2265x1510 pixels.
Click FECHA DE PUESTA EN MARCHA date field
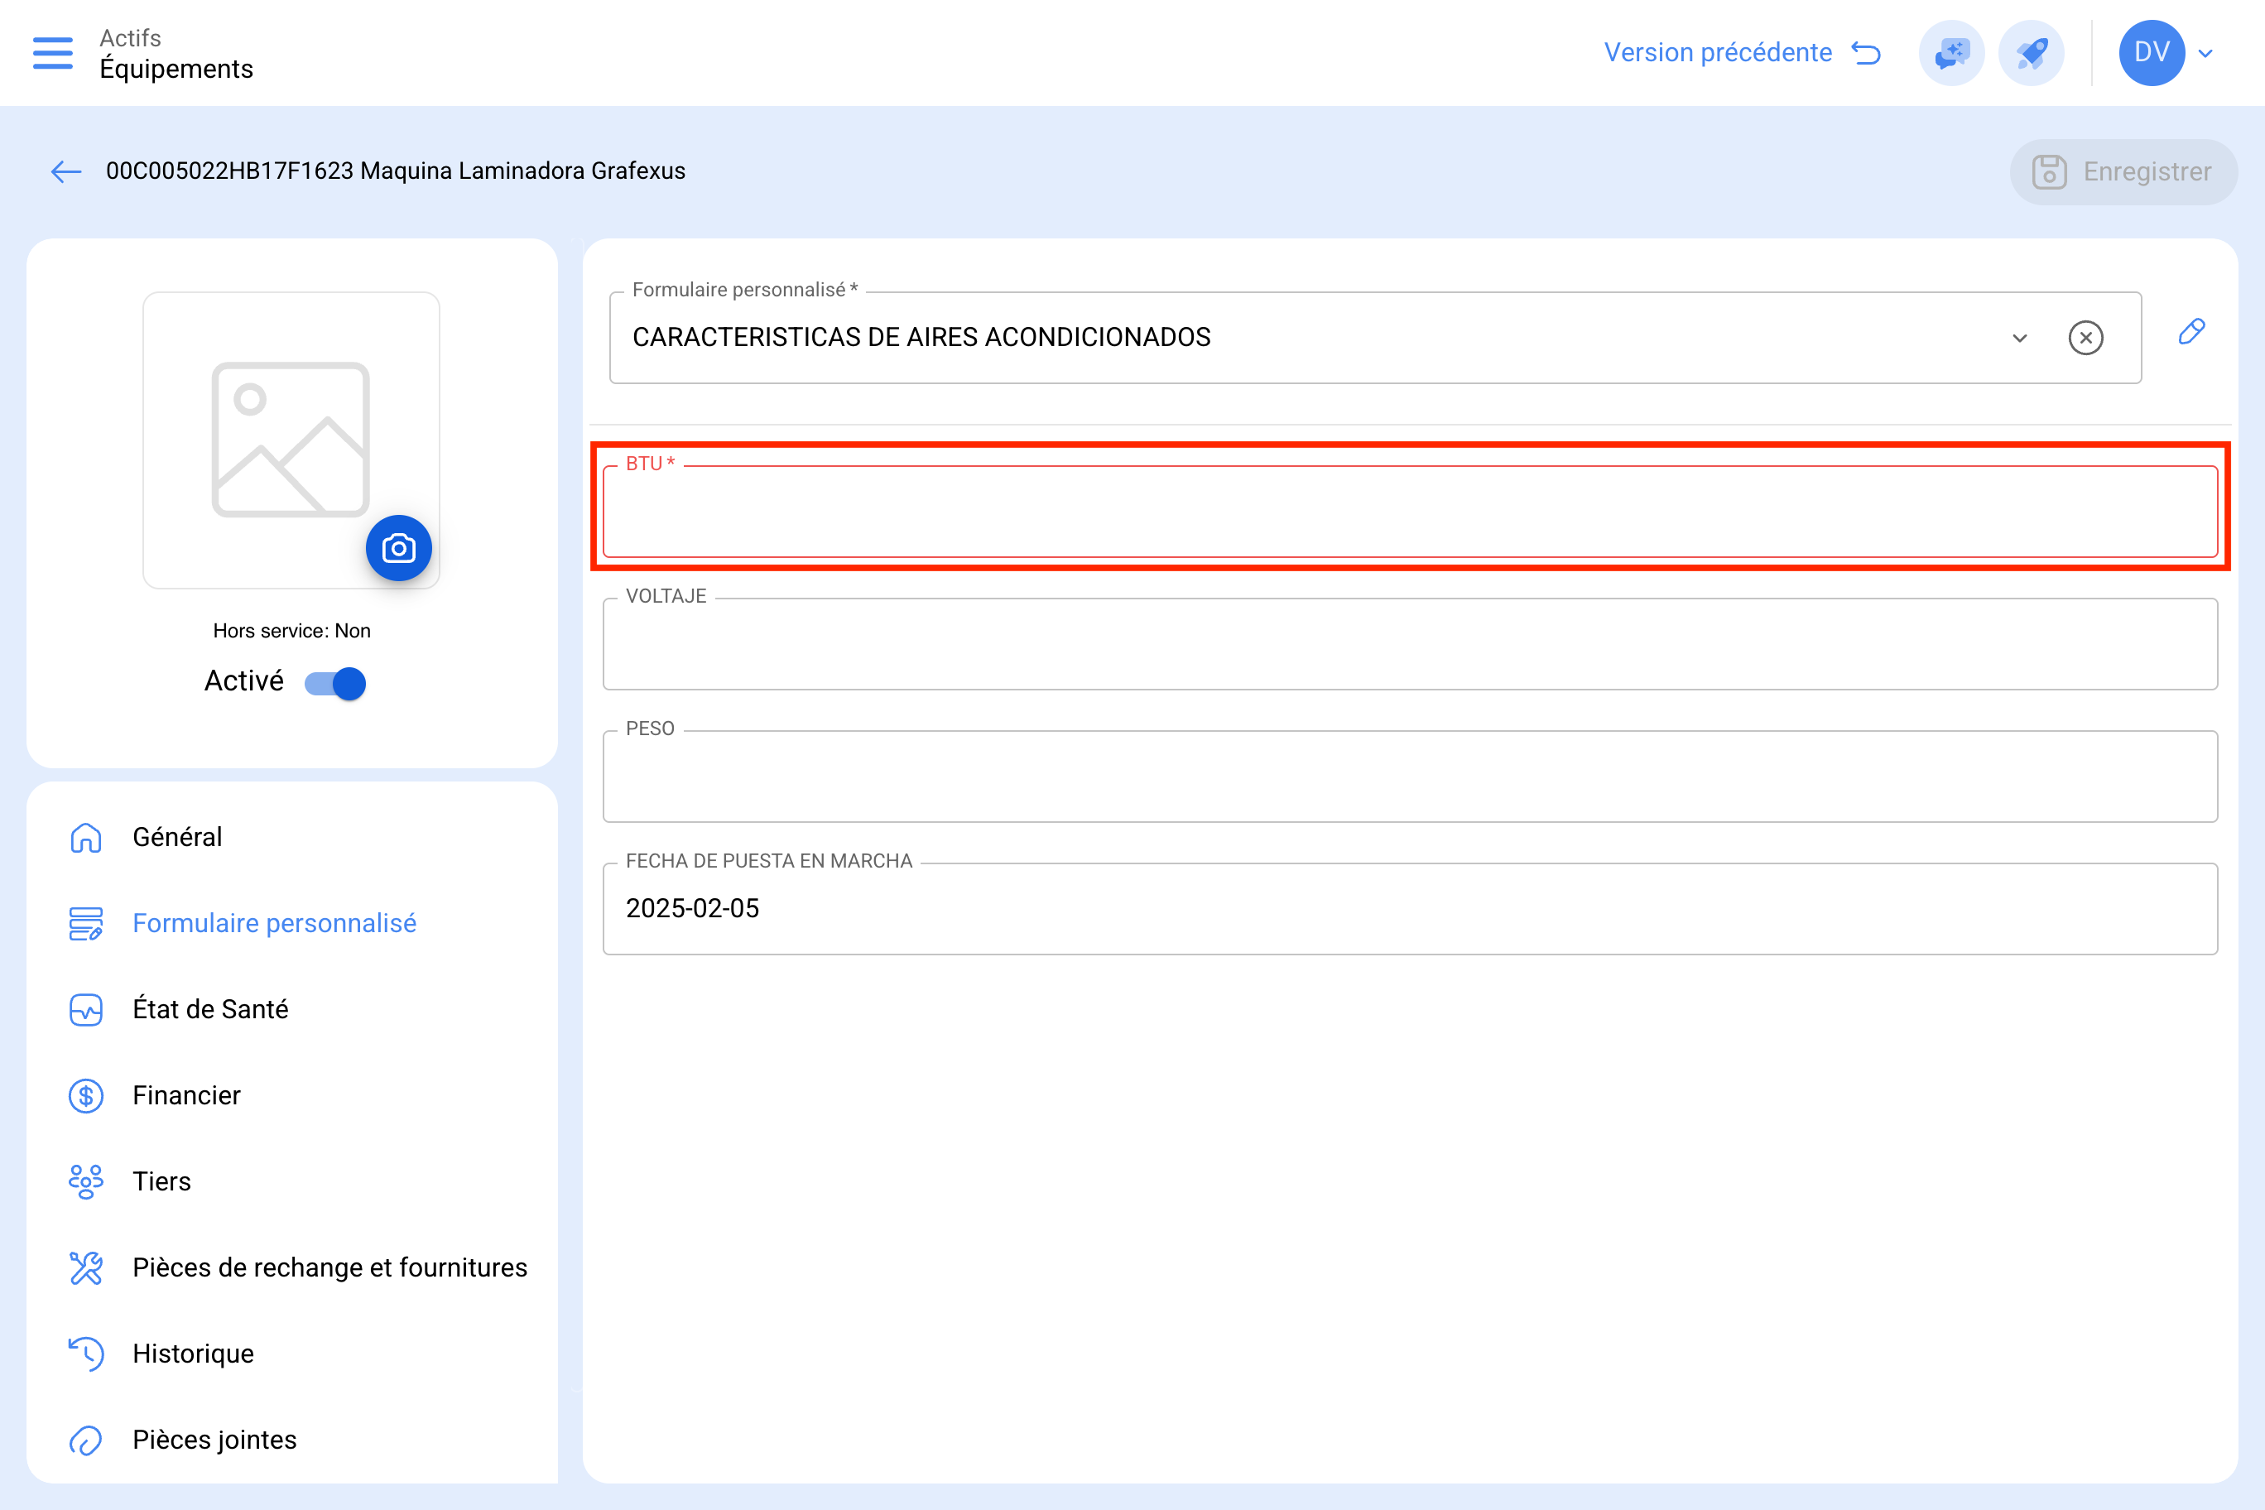point(1410,909)
